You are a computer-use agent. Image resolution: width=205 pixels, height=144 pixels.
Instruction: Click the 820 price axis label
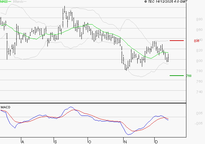tap(199, 50)
